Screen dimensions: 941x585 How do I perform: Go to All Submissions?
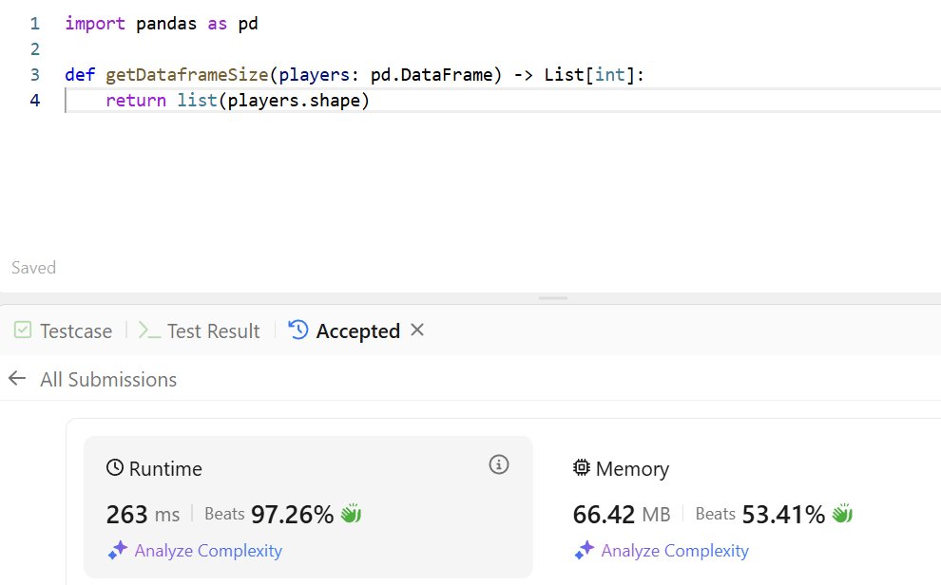tap(108, 380)
